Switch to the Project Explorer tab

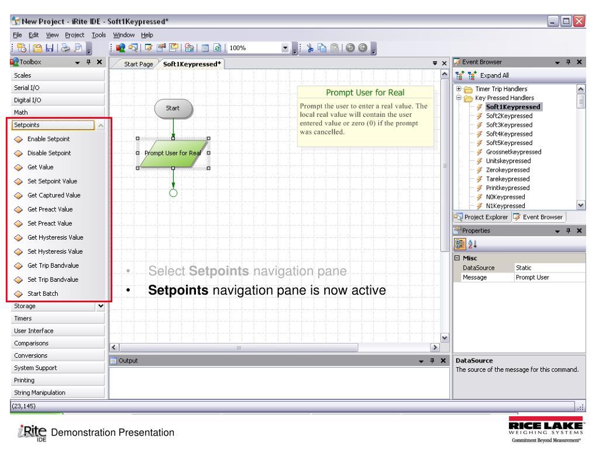tap(482, 217)
